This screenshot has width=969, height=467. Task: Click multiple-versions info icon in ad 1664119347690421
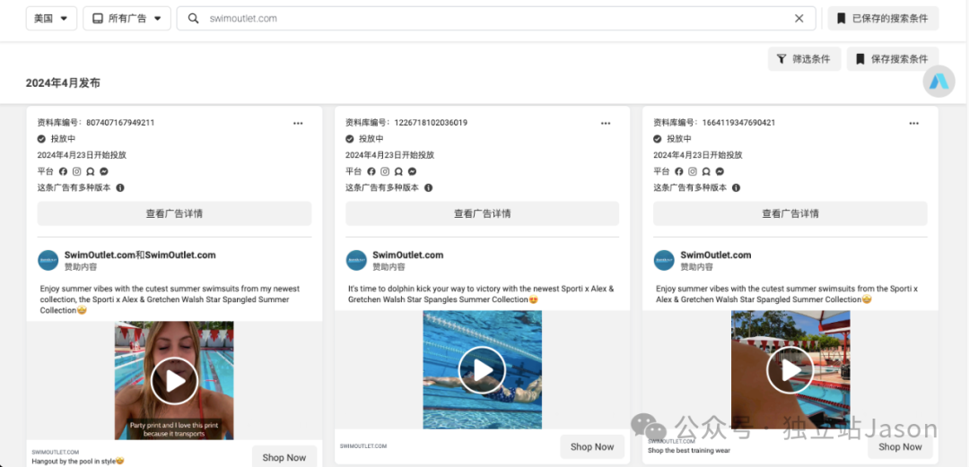click(x=736, y=188)
